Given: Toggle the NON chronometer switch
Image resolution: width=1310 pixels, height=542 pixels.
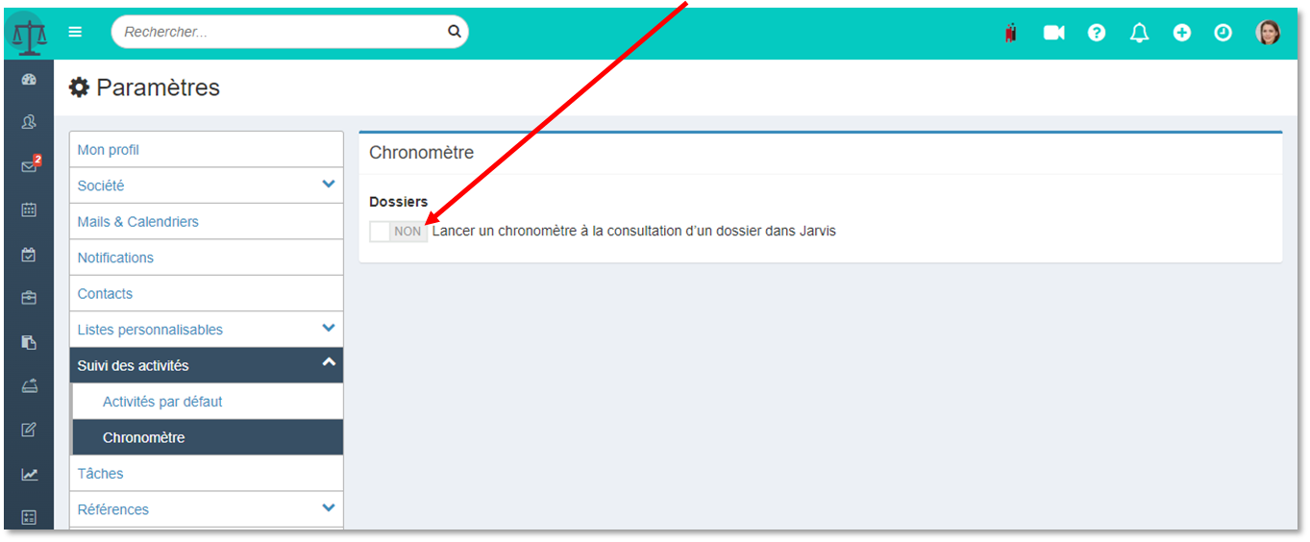Looking at the screenshot, I should click(x=398, y=232).
